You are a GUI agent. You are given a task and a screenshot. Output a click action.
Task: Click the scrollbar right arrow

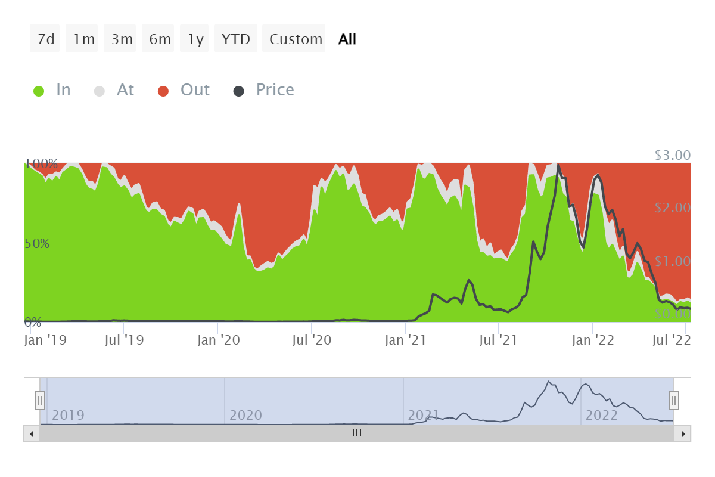click(683, 433)
